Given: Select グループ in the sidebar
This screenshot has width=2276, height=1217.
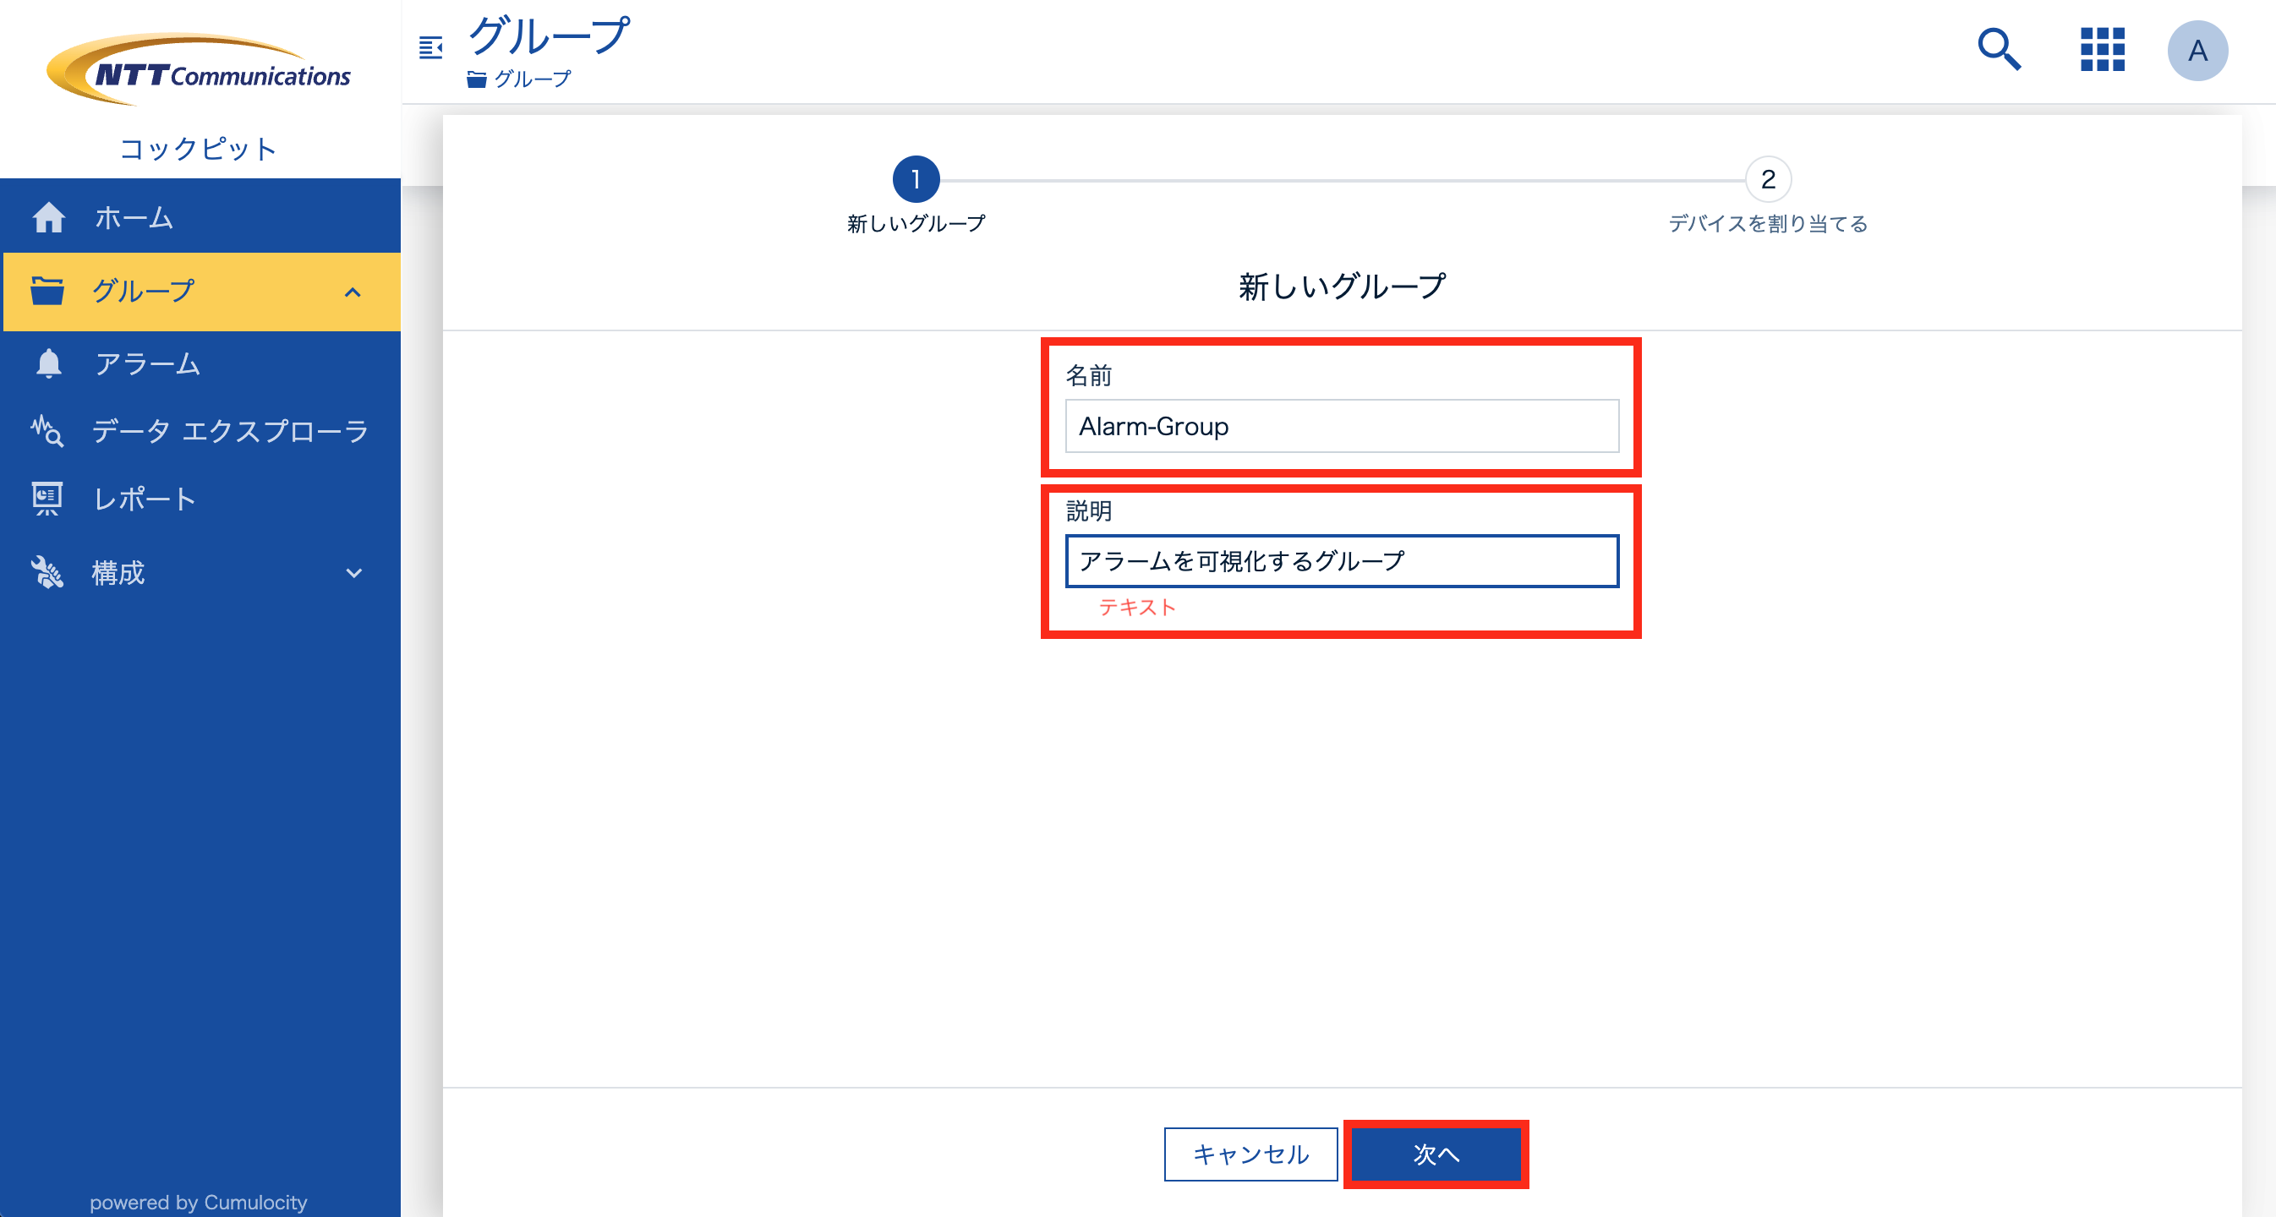Looking at the screenshot, I should pyautogui.click(x=201, y=292).
